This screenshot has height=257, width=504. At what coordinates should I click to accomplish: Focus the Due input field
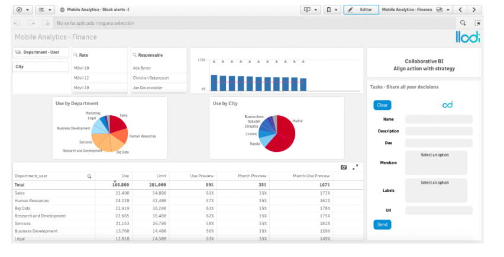(x=439, y=143)
